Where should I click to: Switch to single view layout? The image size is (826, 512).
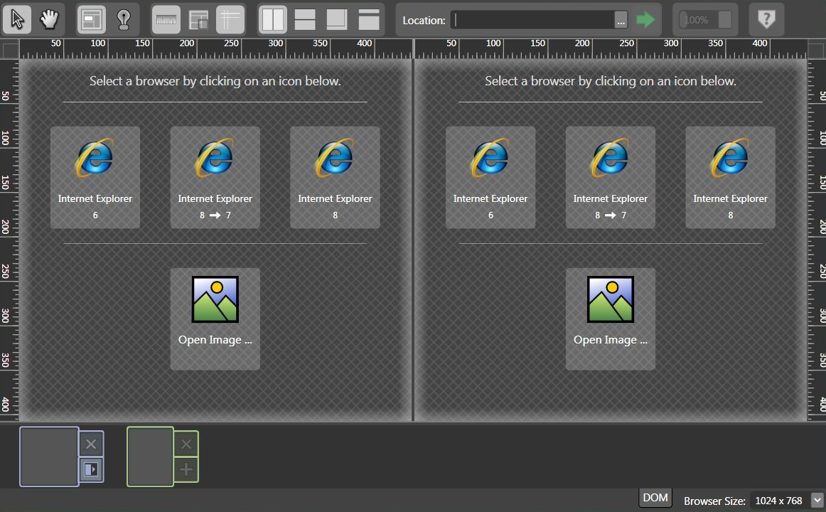point(369,20)
